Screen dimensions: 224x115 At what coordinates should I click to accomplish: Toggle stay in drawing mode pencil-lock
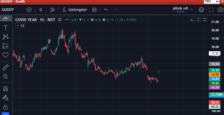6,98
